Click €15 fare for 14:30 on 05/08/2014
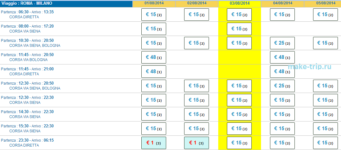The image size is (341, 150). (325, 114)
